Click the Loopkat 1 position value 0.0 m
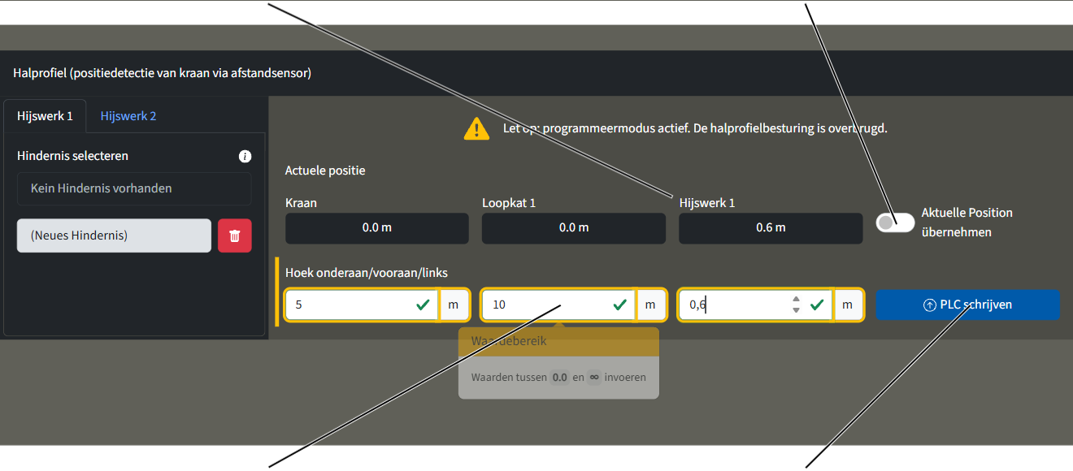1073x471 pixels. point(574,228)
